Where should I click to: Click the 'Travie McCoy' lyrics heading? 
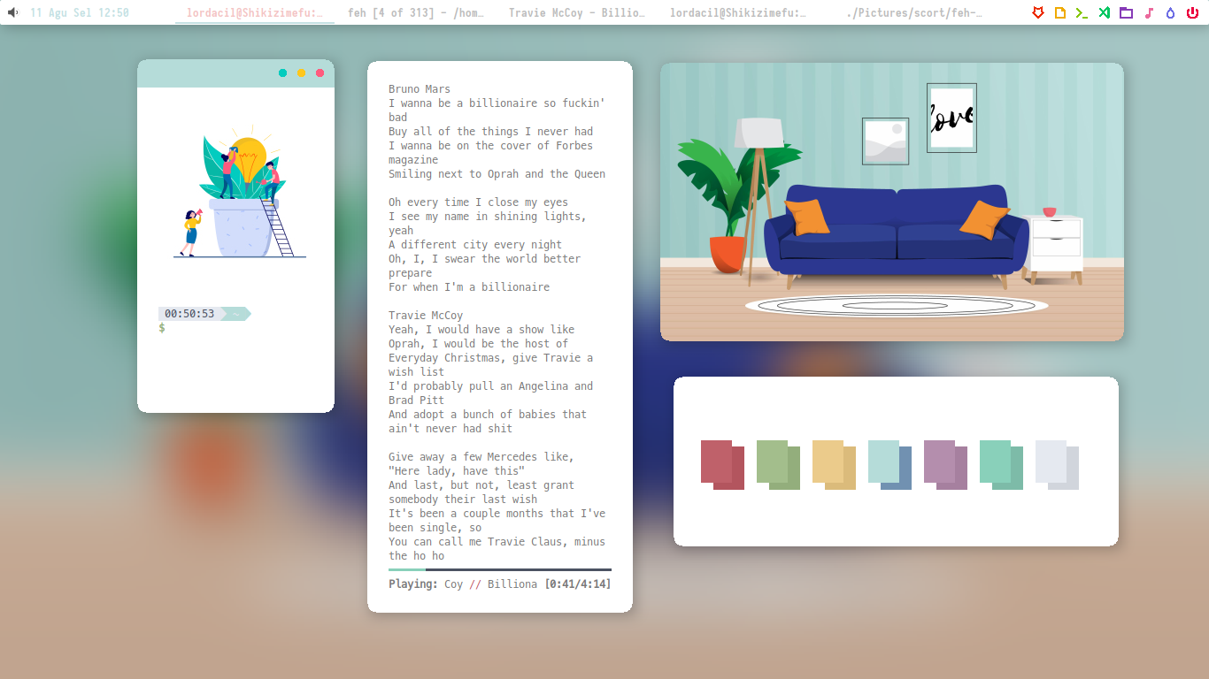(426, 316)
